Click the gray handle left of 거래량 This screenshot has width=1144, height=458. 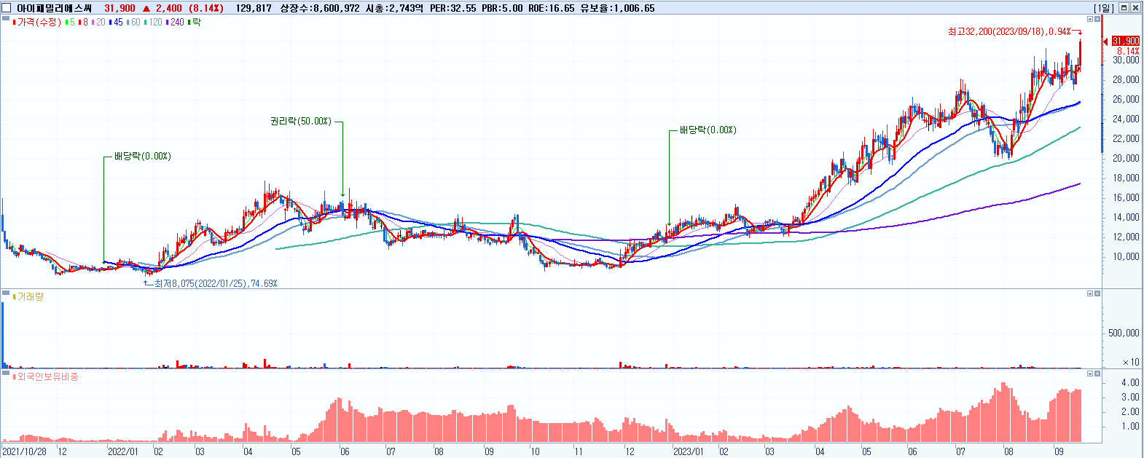(x=6, y=293)
